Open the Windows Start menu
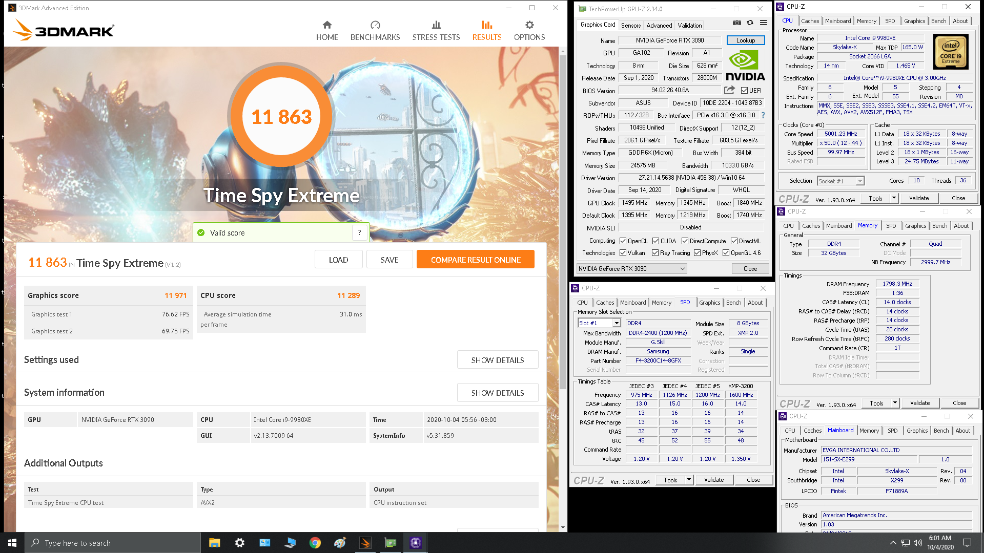This screenshot has width=984, height=553. click(x=12, y=543)
